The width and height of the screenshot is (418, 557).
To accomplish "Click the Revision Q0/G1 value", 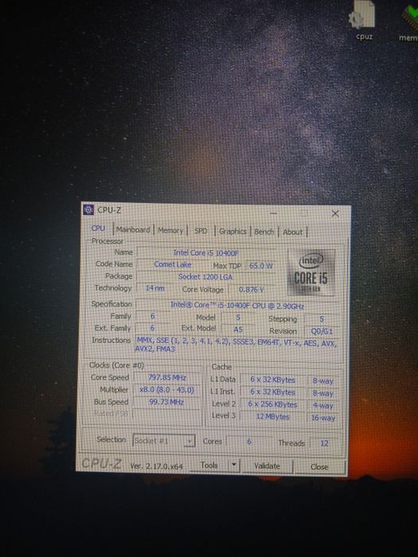I will 322,331.
